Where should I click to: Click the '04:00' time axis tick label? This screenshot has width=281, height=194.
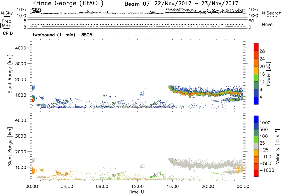[67, 187]
